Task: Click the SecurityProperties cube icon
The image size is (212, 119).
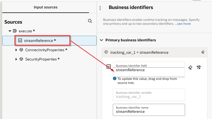Action: (x=21, y=59)
